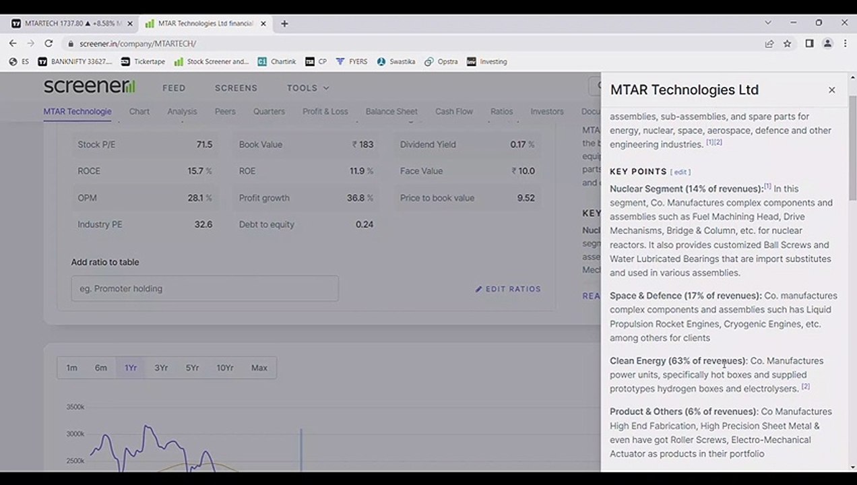This screenshot has height=485, width=857.
Task: Jump to the Chart section
Action: tap(139, 112)
